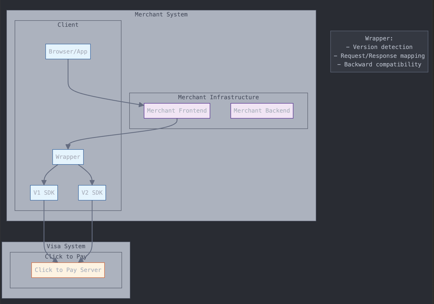Click the V1 SDK box
434x304 pixels.
point(44,193)
